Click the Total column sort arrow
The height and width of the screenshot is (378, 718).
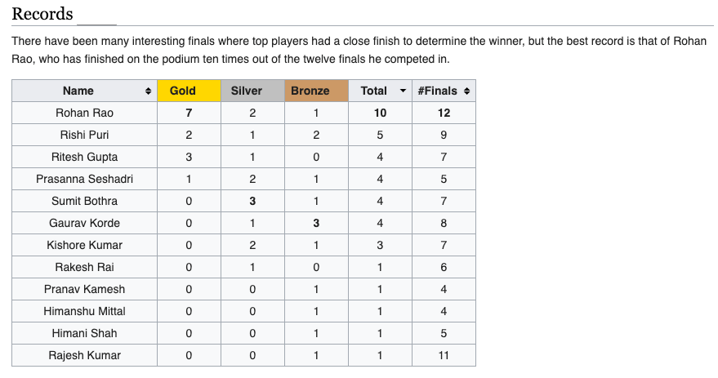point(403,91)
